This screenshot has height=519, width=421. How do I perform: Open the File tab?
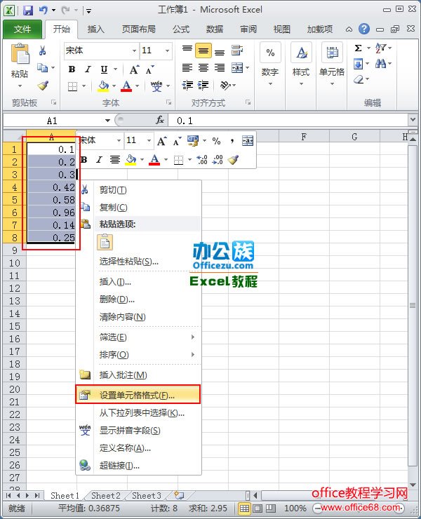coord(22,29)
